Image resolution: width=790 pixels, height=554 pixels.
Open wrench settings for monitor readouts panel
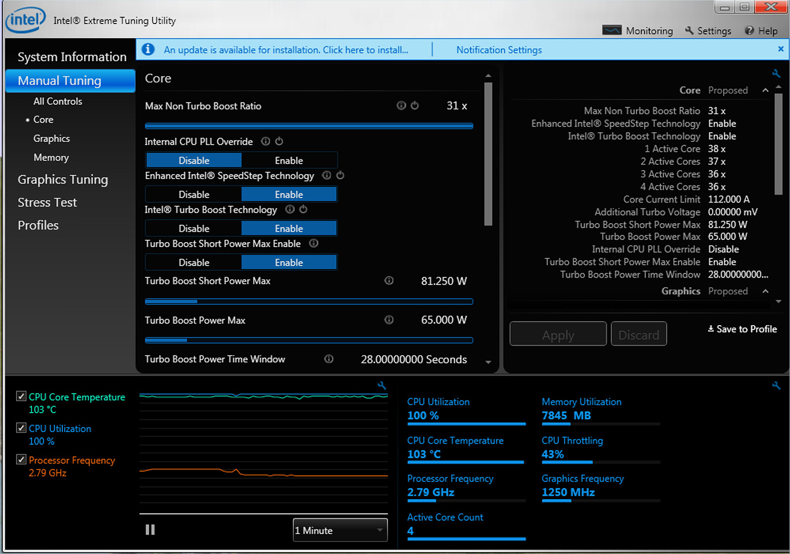[x=776, y=386]
